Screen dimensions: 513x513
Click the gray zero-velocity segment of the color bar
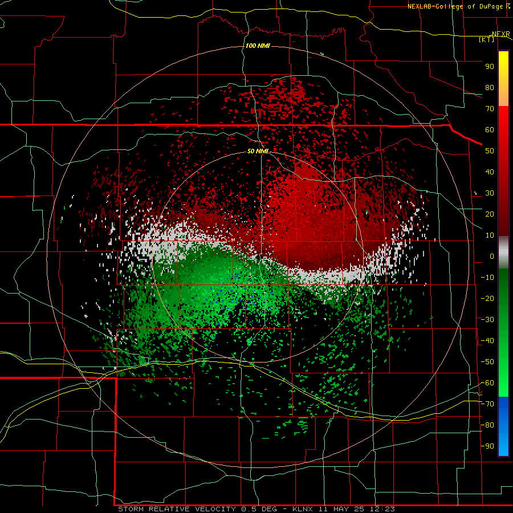[503, 253]
